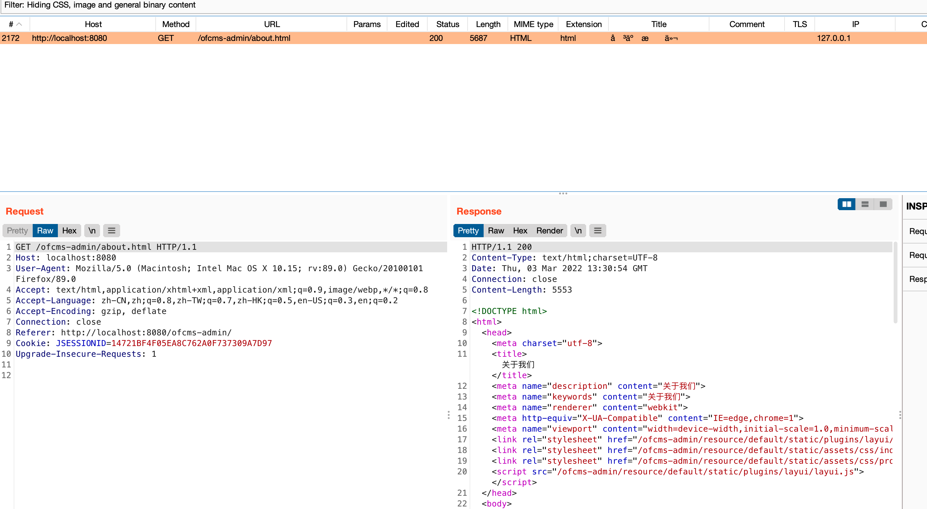Open response message editor options menu

(597, 231)
